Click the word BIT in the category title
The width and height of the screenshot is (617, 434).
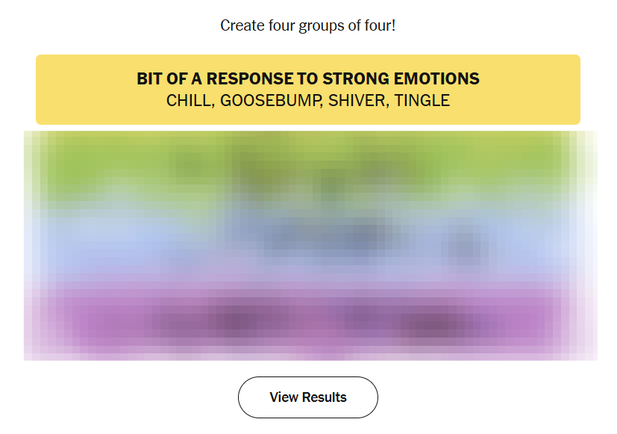(x=148, y=79)
